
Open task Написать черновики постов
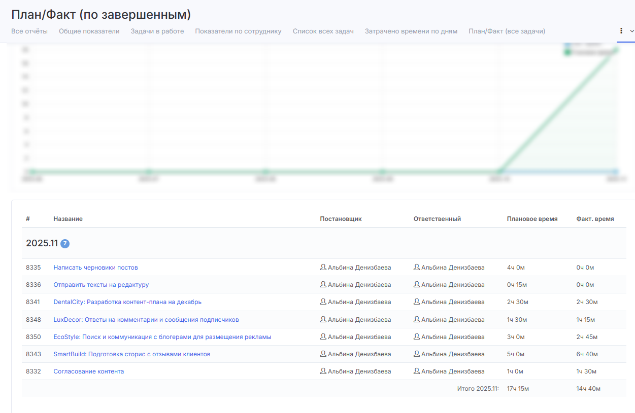(95, 268)
